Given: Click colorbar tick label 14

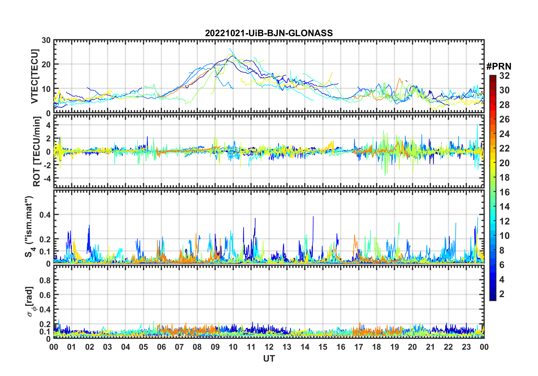Looking at the screenshot, I should click(x=504, y=207).
